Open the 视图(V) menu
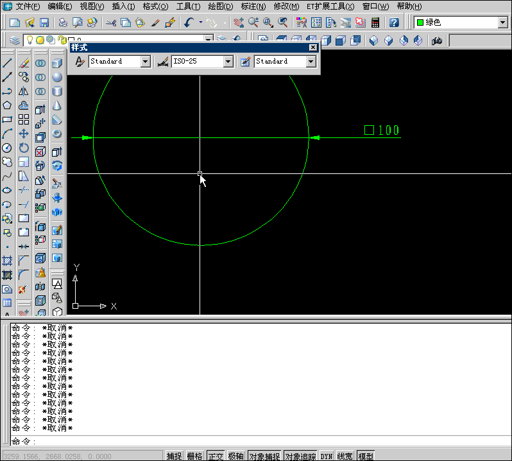This screenshot has height=461, width=512. point(92,6)
